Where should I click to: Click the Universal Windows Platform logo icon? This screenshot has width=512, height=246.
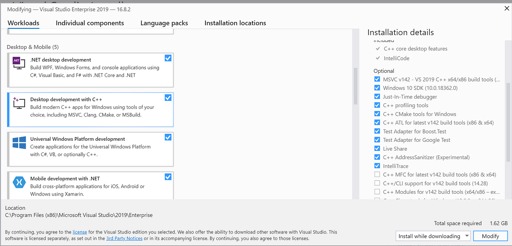coord(19,143)
